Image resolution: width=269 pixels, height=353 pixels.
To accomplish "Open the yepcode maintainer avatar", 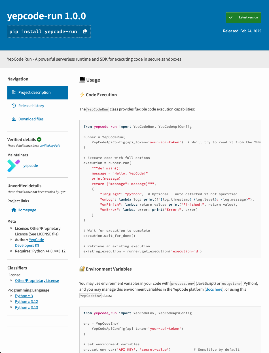I will (x=14, y=166).
